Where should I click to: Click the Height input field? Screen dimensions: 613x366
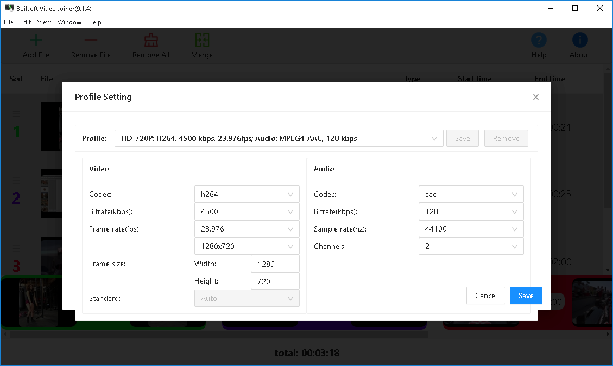[275, 281]
